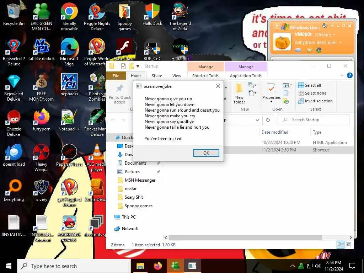Sort files by Date modified column
The width and height of the screenshot is (364, 273).
point(275,132)
